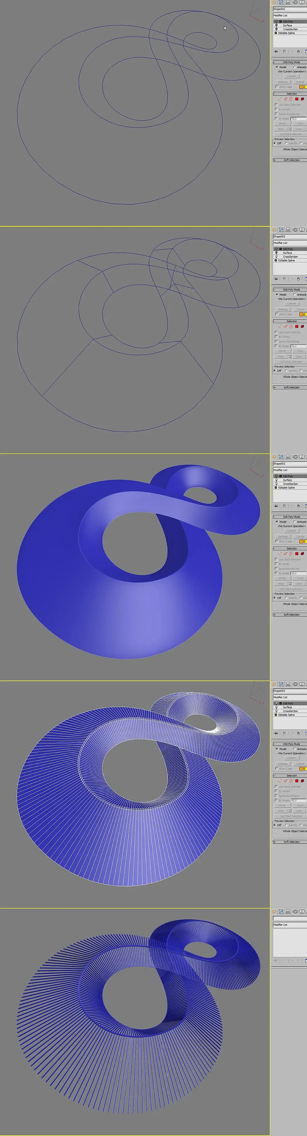Open Modifier List dropdown below the empty name field
This screenshot has width=307, height=1136.
pos(290,925)
